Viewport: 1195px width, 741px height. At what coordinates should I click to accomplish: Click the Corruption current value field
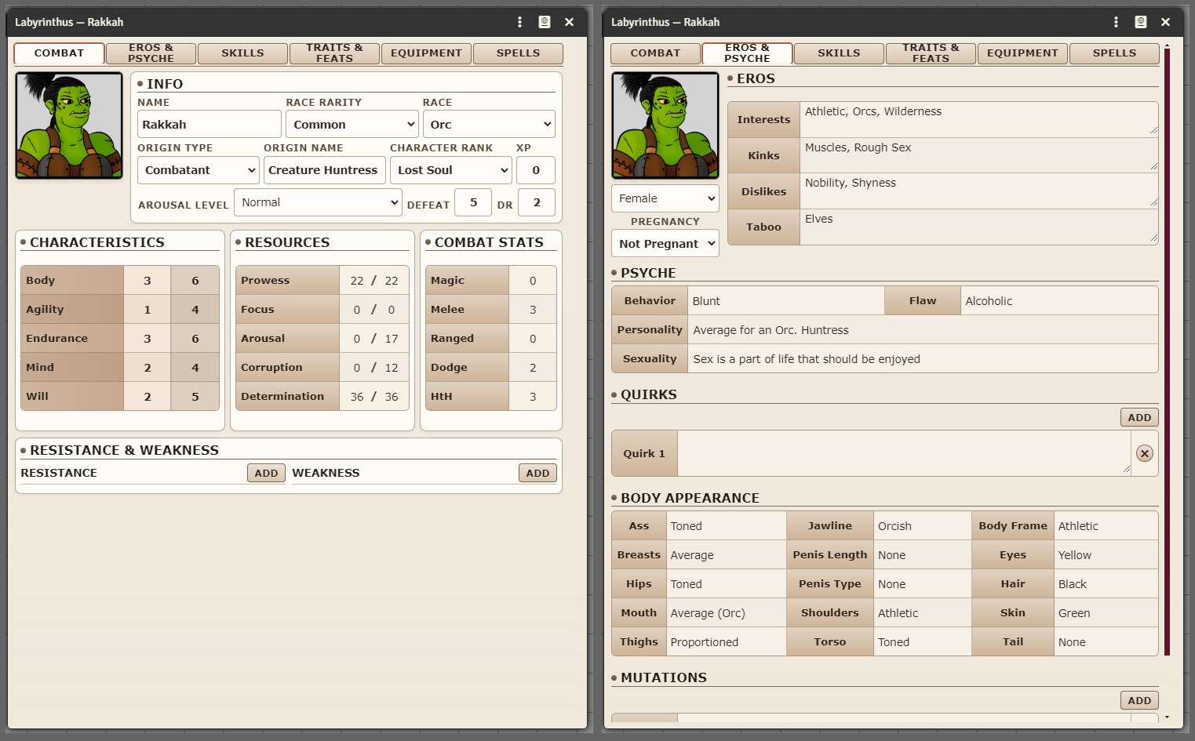(x=357, y=368)
